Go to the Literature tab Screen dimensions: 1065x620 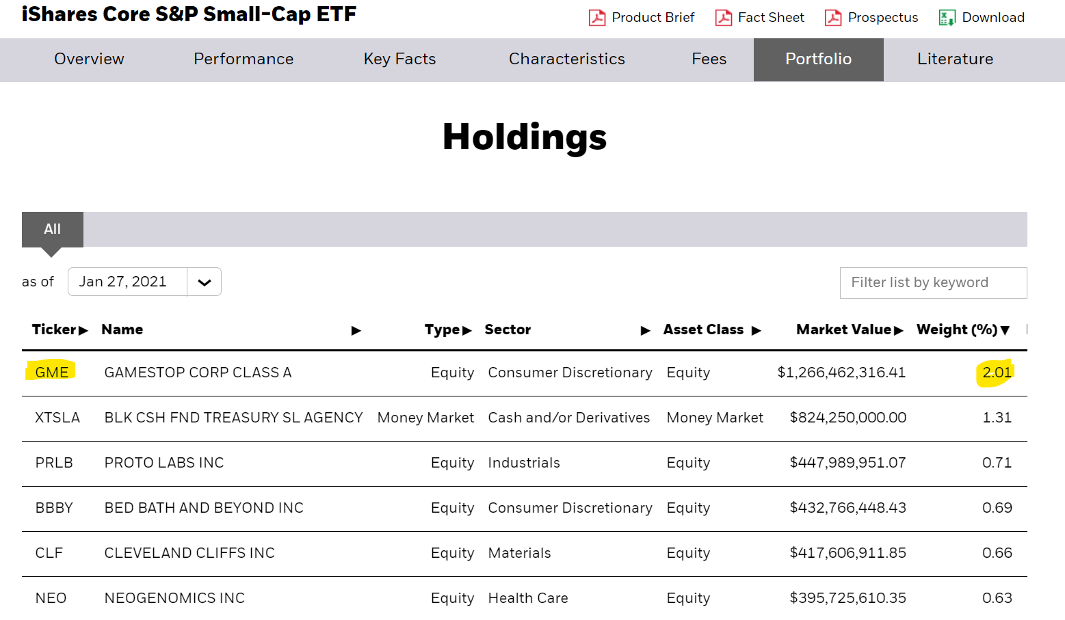click(x=955, y=59)
